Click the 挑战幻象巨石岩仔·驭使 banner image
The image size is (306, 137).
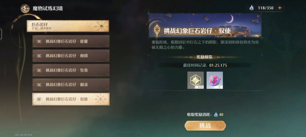click(x=205, y=25)
